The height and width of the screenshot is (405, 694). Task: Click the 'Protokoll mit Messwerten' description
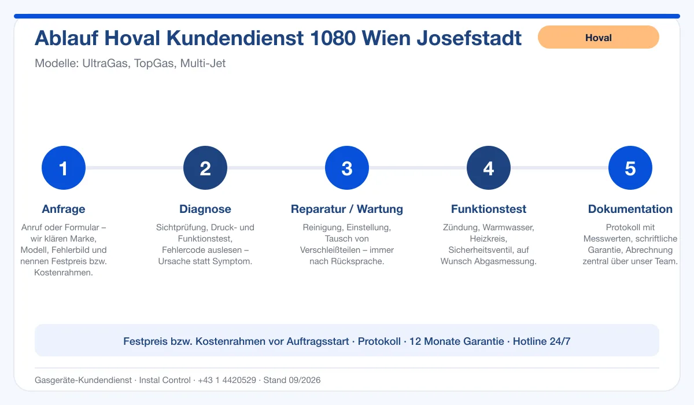[x=630, y=244]
